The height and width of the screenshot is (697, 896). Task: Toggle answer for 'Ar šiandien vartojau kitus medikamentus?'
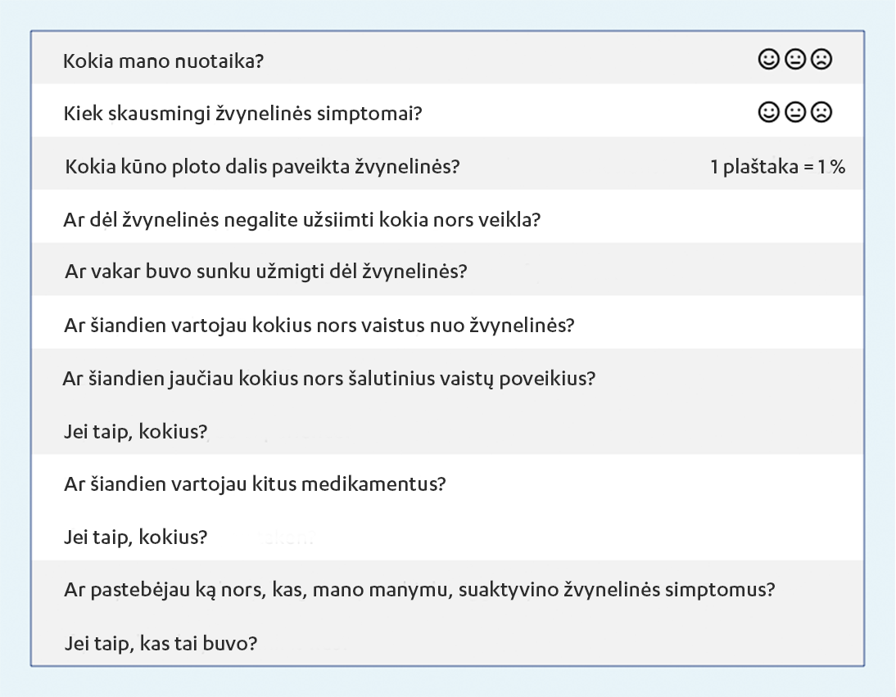click(x=255, y=483)
